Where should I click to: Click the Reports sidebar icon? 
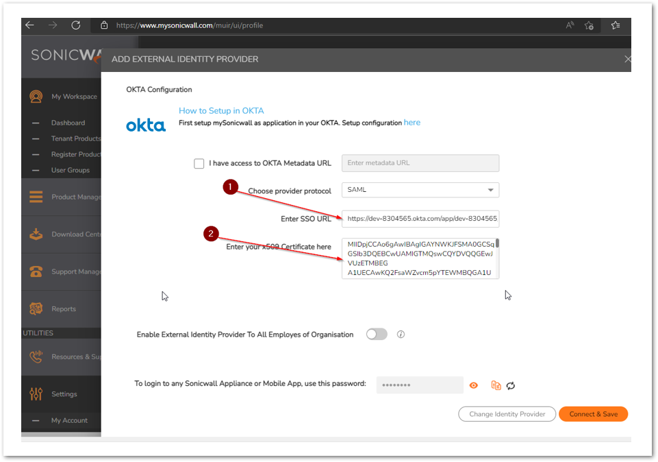click(36, 308)
